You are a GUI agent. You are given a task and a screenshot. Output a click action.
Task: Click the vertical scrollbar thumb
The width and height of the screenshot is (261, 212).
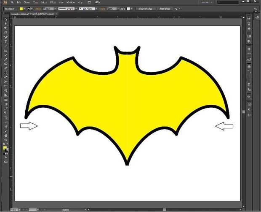point(243,111)
